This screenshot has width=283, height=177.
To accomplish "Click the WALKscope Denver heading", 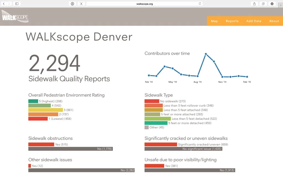I will (79, 37).
